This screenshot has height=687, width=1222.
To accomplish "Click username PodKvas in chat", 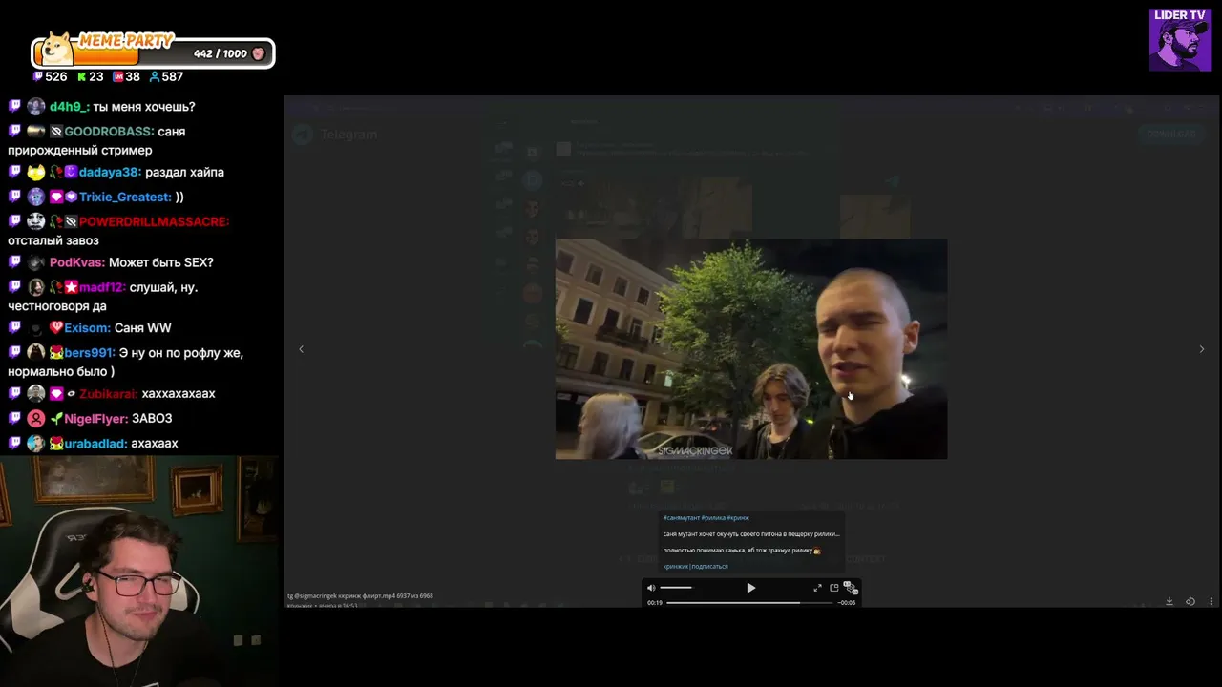I will tap(76, 263).
